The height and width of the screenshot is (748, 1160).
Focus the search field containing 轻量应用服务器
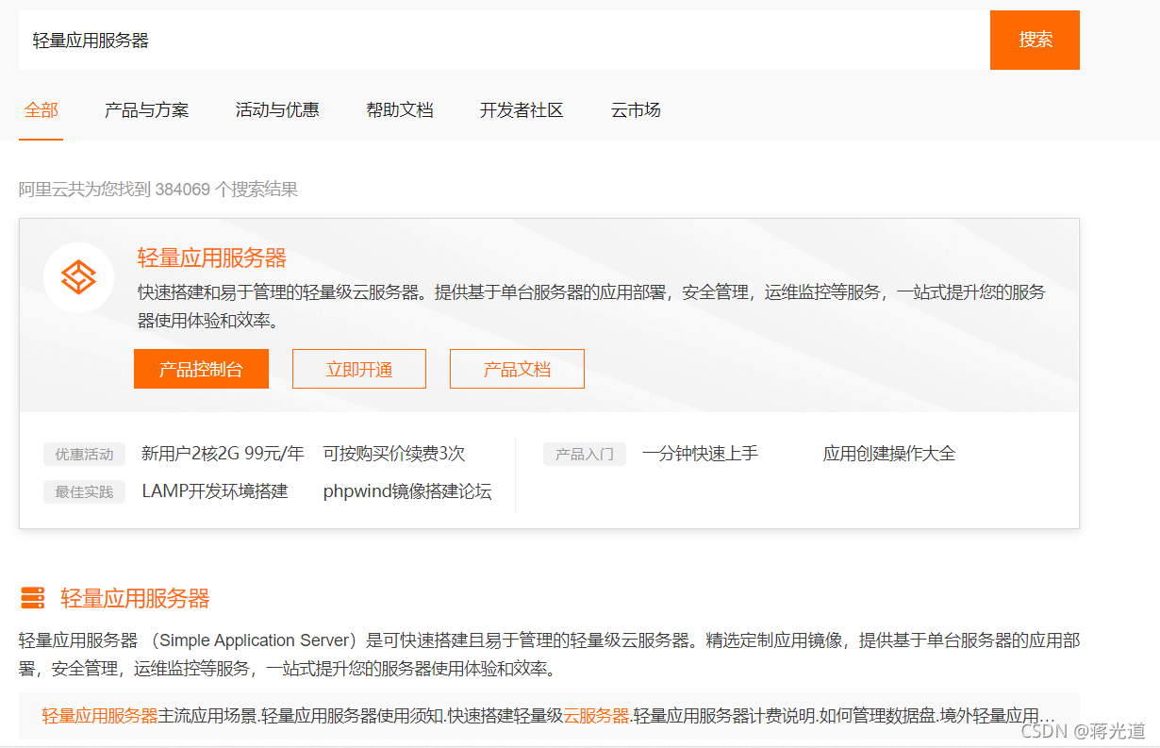click(x=505, y=40)
